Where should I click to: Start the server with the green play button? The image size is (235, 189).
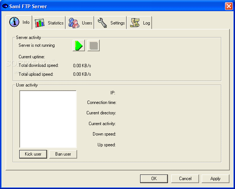[x=79, y=45]
